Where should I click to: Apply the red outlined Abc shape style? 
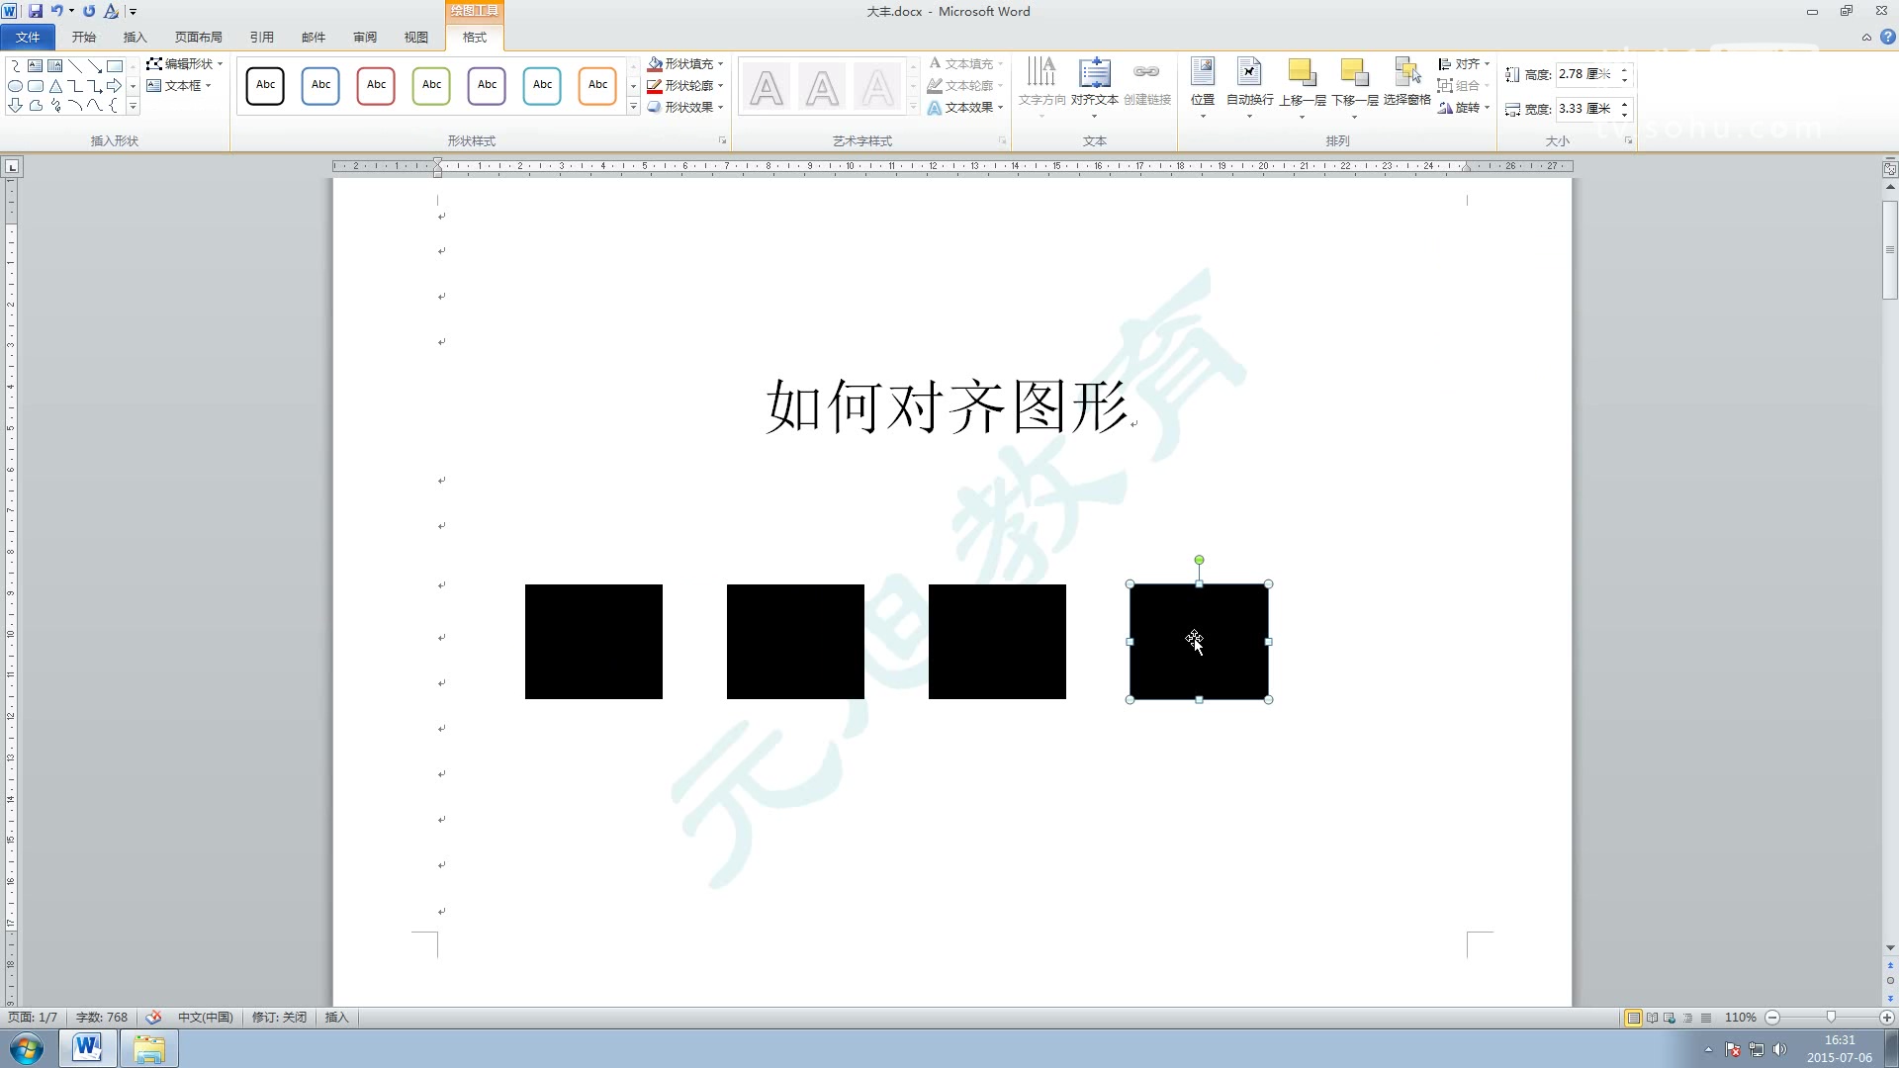(376, 85)
